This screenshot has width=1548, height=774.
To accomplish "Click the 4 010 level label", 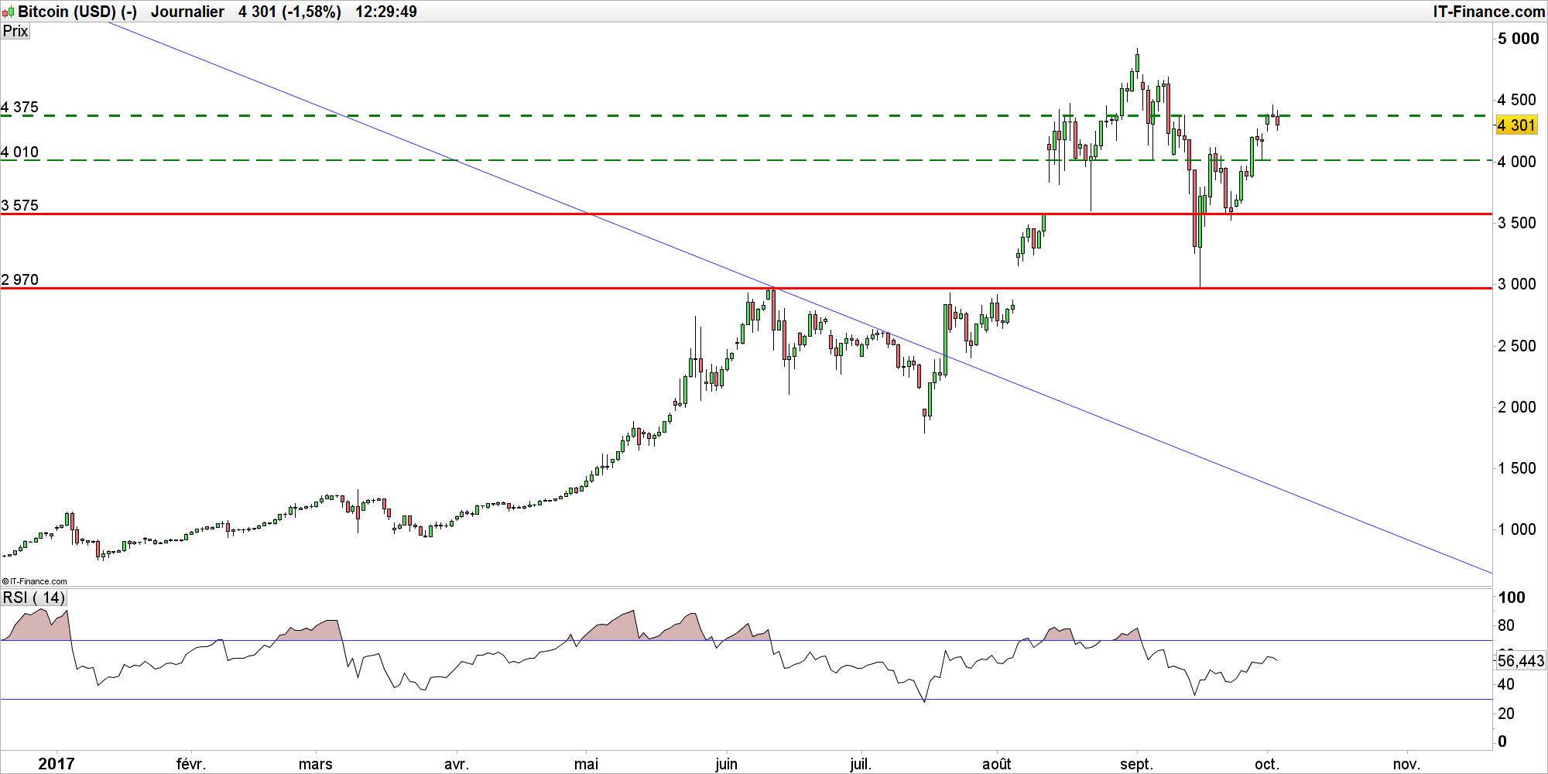I will click(x=19, y=152).
